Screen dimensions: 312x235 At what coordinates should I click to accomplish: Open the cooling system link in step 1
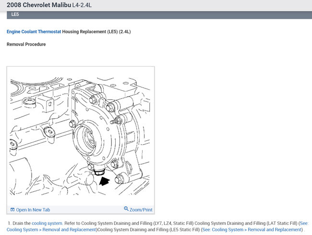point(47,223)
